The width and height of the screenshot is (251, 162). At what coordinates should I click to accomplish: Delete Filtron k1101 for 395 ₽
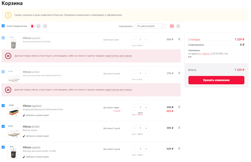tap(179, 128)
